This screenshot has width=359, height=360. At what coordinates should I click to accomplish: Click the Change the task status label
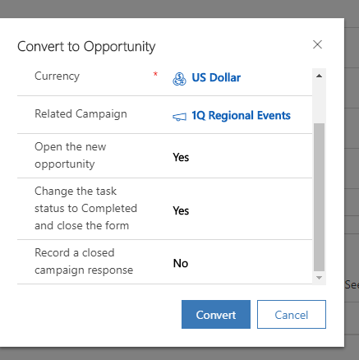click(x=85, y=208)
